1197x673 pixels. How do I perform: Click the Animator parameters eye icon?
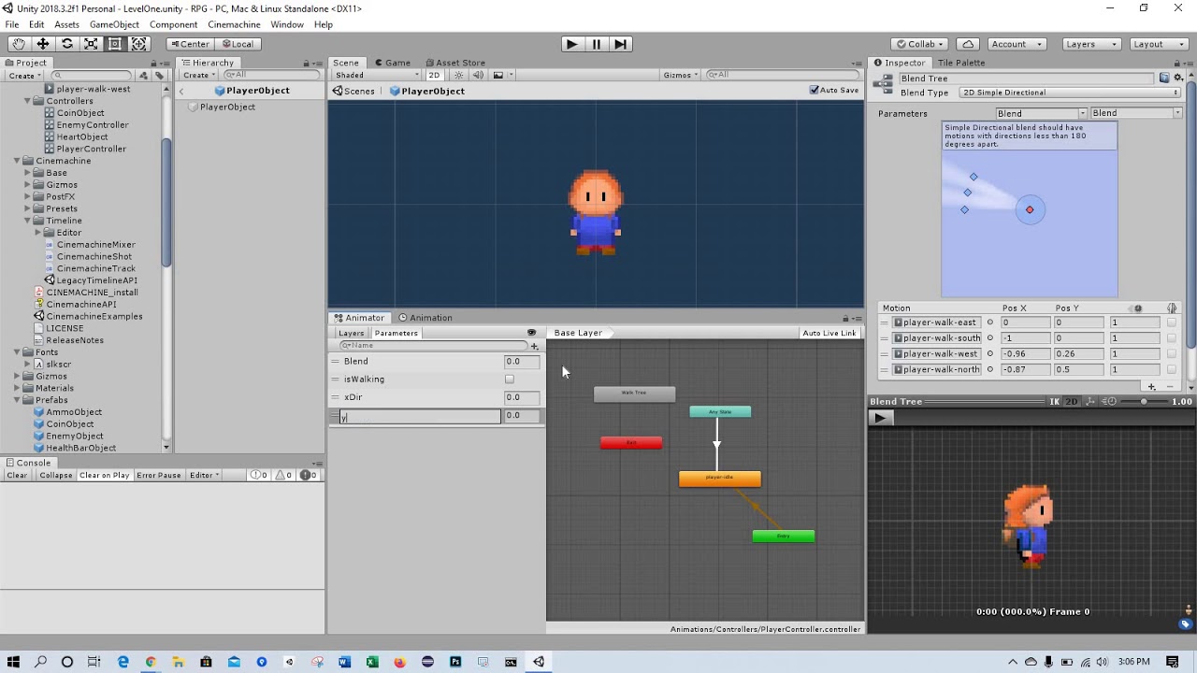pyautogui.click(x=531, y=333)
